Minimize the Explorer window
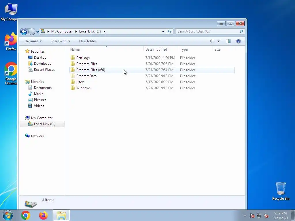Image resolution: width=295 pixels, height=221 pixels. tap(221, 24)
